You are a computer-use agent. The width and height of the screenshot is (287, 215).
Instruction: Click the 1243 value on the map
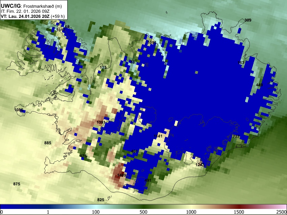[200, 165]
